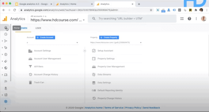Open the Realtime clock icon in sidebar
The image size is (209, 112).
[6, 34]
